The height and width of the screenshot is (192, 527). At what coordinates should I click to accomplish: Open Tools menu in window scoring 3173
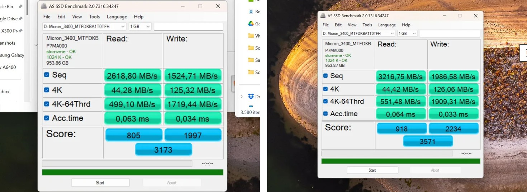(x=94, y=16)
